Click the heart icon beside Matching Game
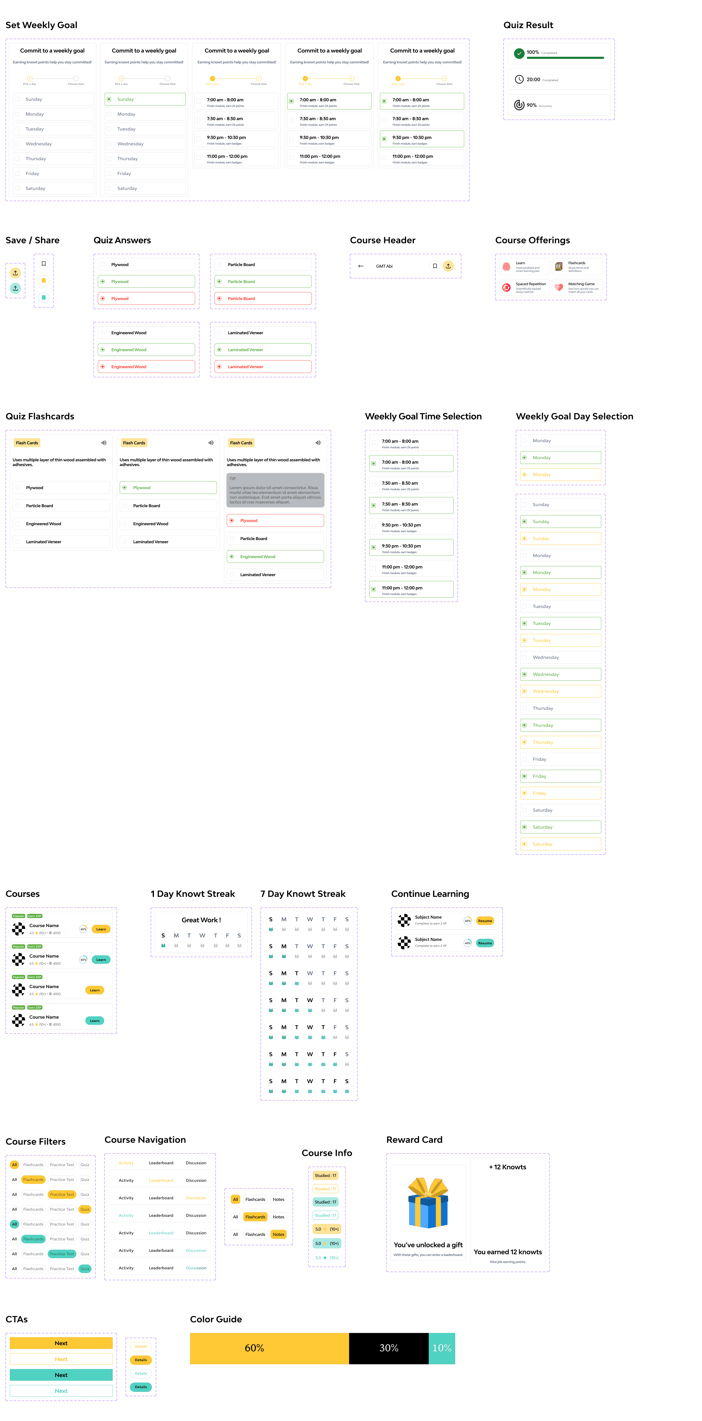The image size is (702, 1421). 559,287
